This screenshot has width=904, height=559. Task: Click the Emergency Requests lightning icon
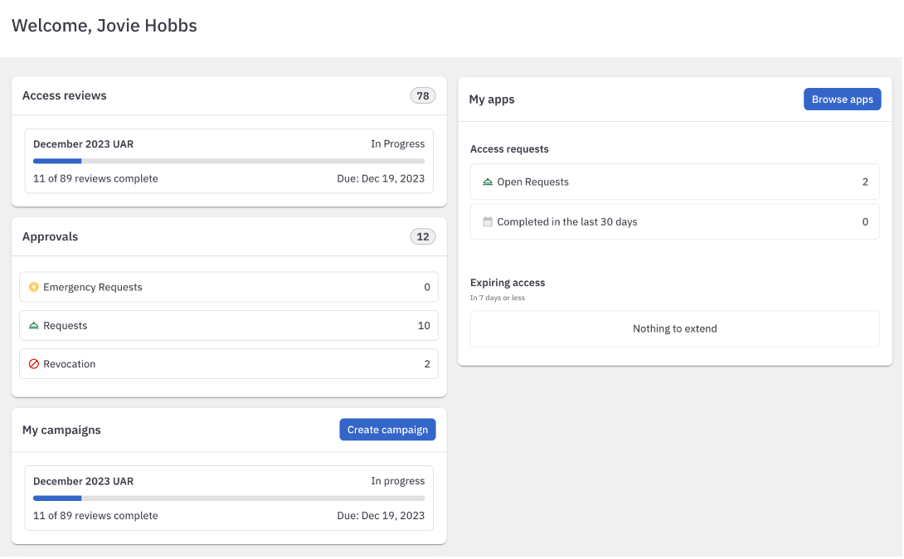(x=33, y=287)
